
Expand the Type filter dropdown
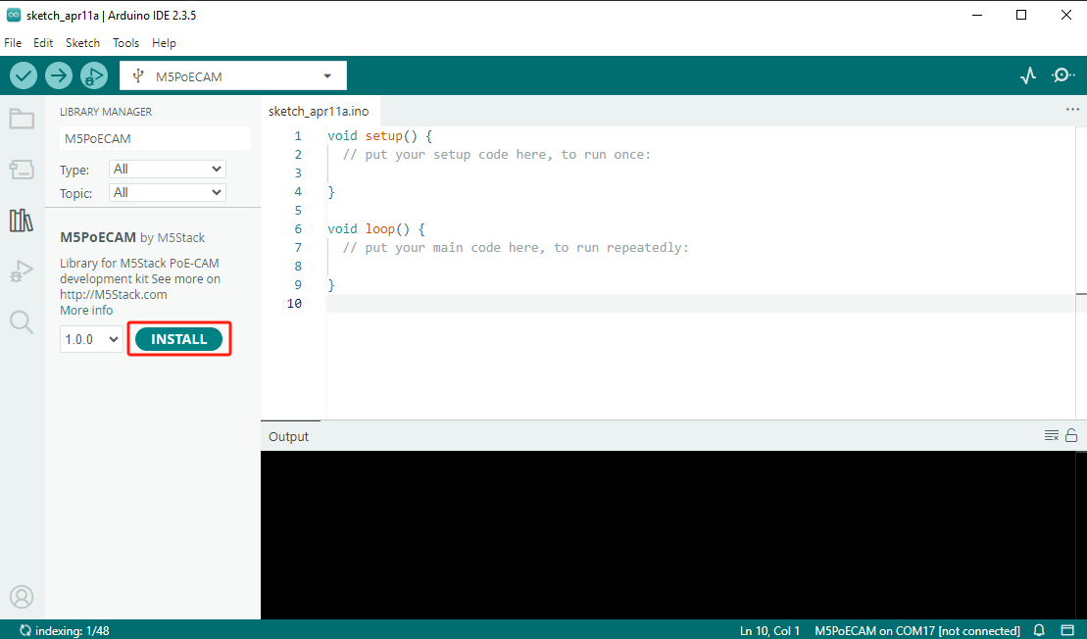click(x=167, y=170)
